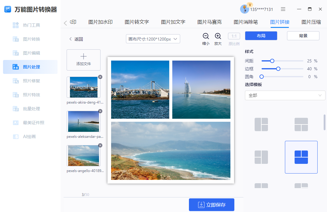Select the 最美证件照 sidebar tool
The image size is (327, 212).
(x=30, y=123)
